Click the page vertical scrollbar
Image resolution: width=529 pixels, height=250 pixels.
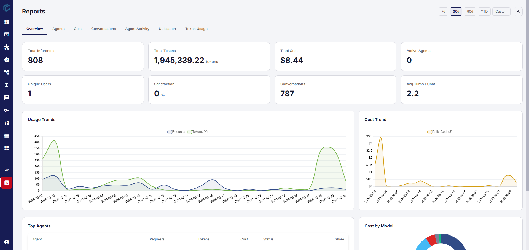527,96
